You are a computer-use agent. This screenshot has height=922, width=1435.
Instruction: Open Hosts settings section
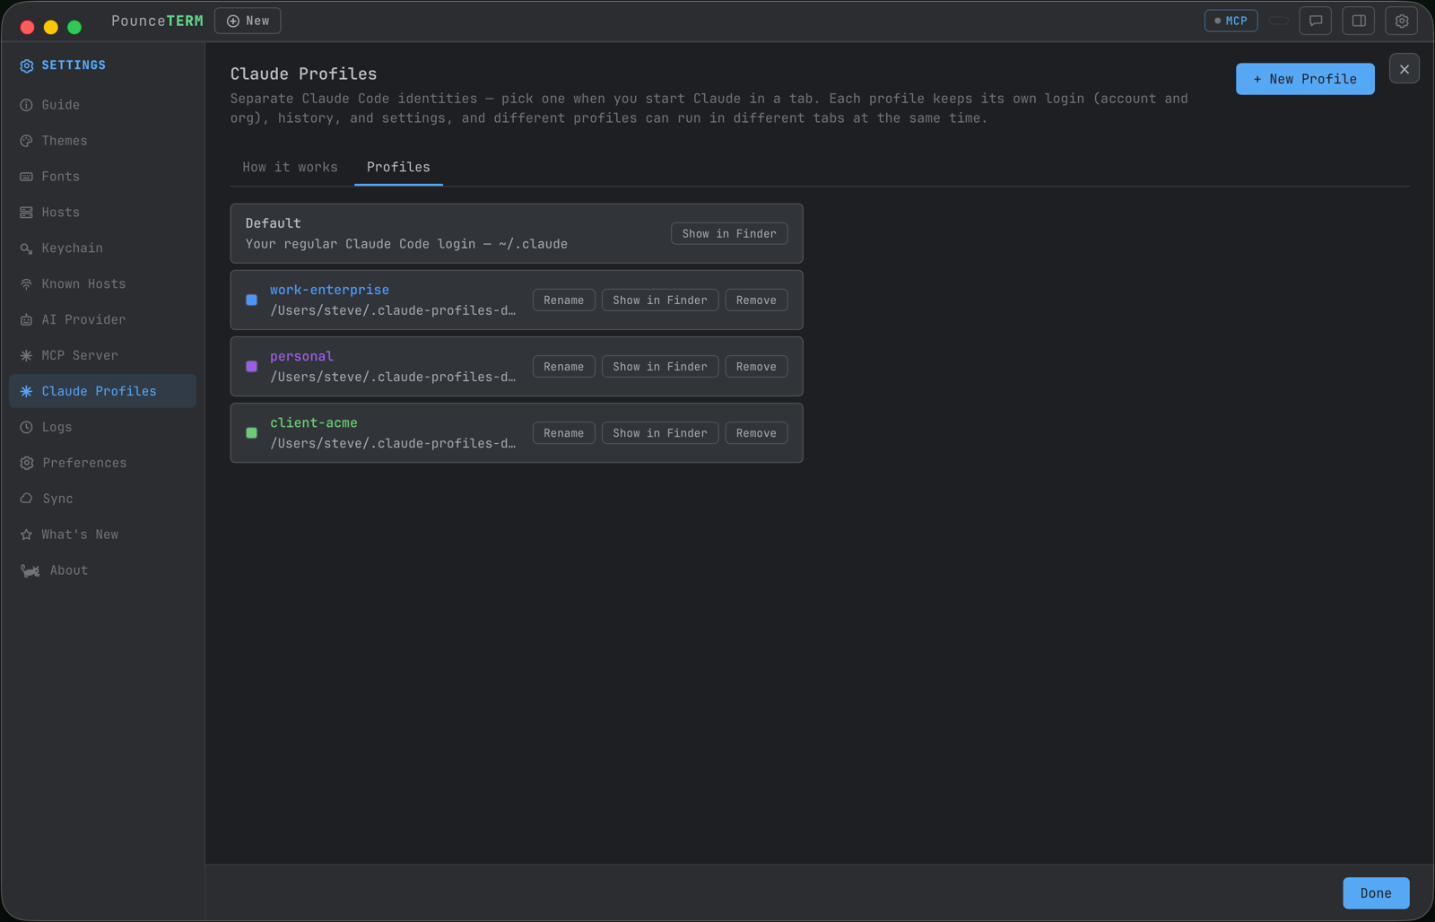[x=102, y=213]
